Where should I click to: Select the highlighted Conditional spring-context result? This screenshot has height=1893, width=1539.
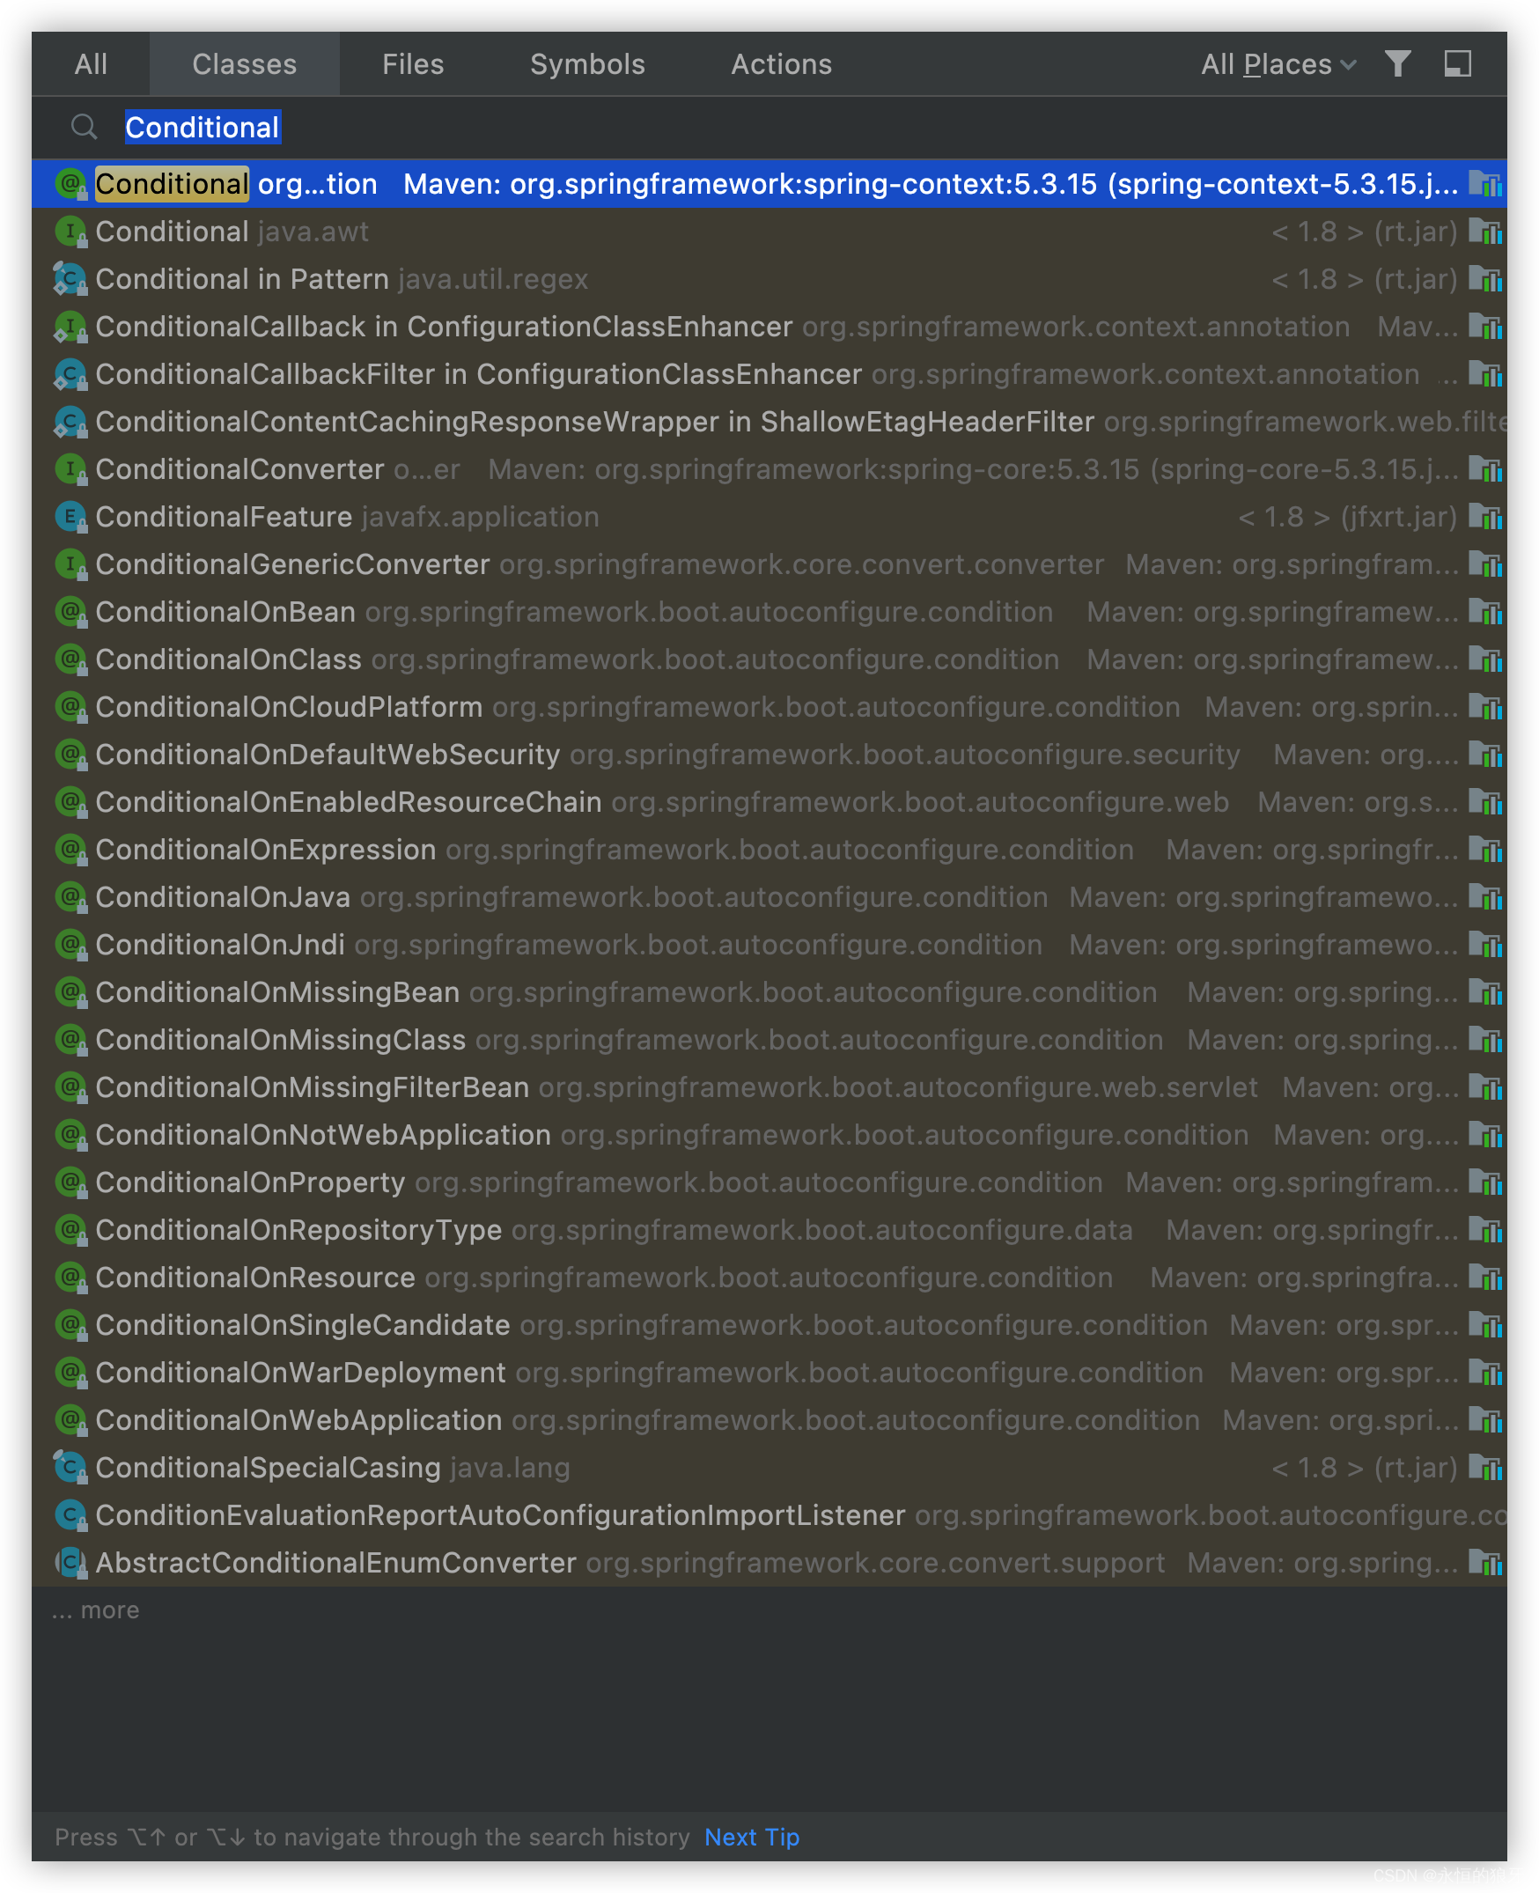[x=769, y=183]
